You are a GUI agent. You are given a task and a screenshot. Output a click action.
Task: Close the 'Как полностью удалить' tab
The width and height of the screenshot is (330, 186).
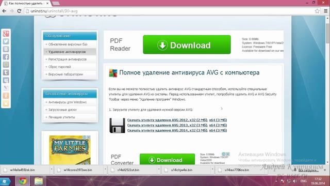(47, 4)
